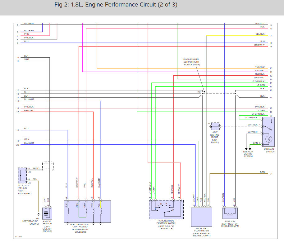
Task: Click the BRAID wire label
Action: tap(36, 168)
